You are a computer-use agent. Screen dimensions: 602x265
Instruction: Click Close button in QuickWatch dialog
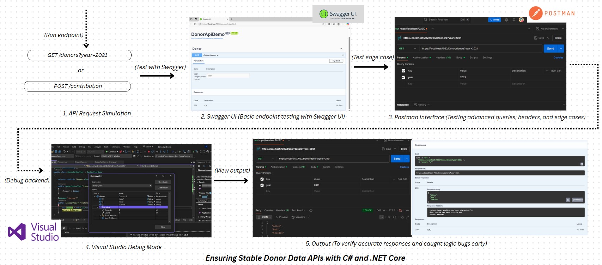[163, 227]
